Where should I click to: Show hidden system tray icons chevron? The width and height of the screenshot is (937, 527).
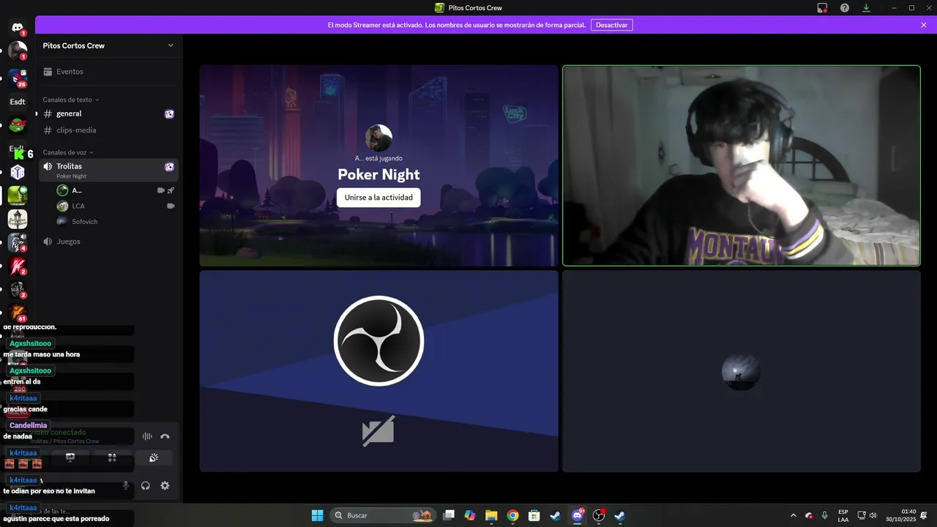click(794, 515)
